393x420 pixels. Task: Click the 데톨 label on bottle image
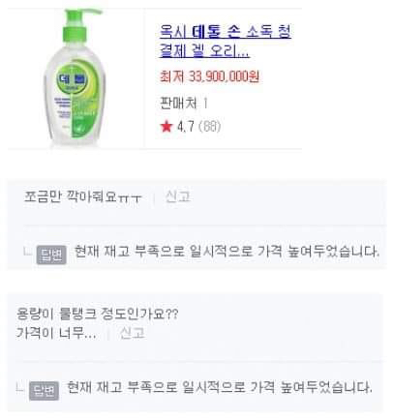coord(72,79)
